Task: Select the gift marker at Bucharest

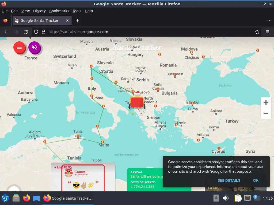Action: pos(175,75)
